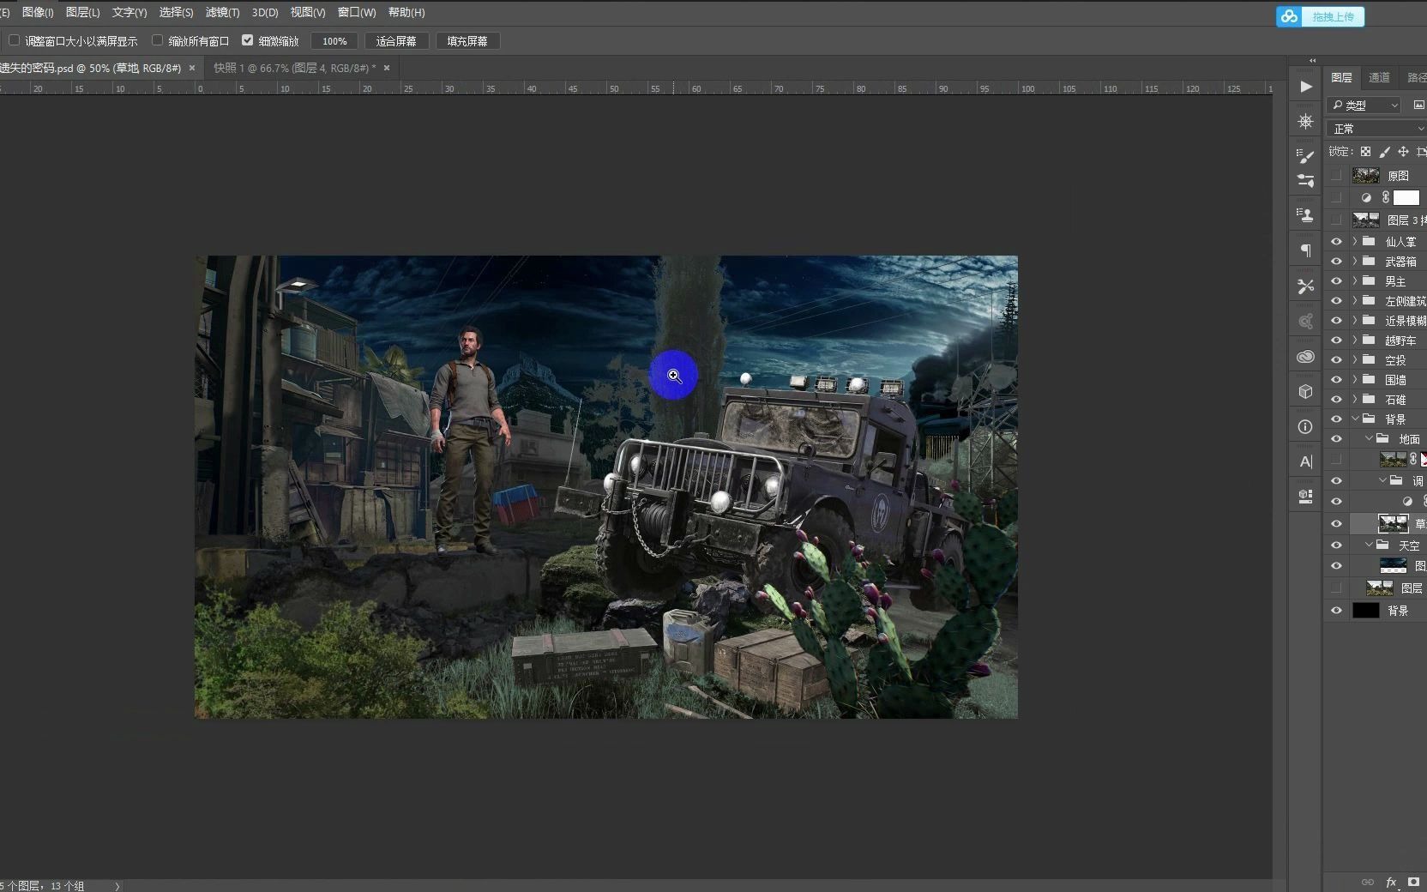Open the Character panel icon
The width and height of the screenshot is (1427, 892).
pyautogui.click(x=1305, y=461)
